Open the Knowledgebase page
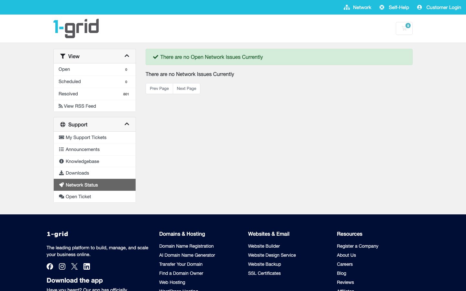The height and width of the screenshot is (291, 466). (x=94, y=161)
